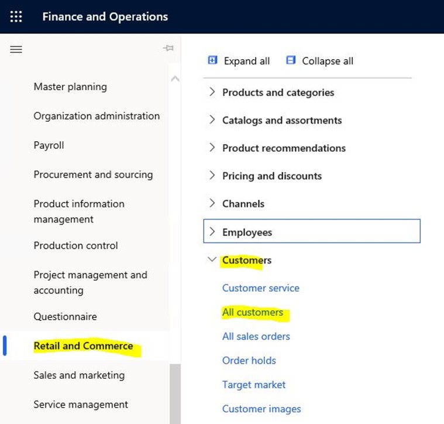
Task: Open the All customers link
Action: [253, 312]
